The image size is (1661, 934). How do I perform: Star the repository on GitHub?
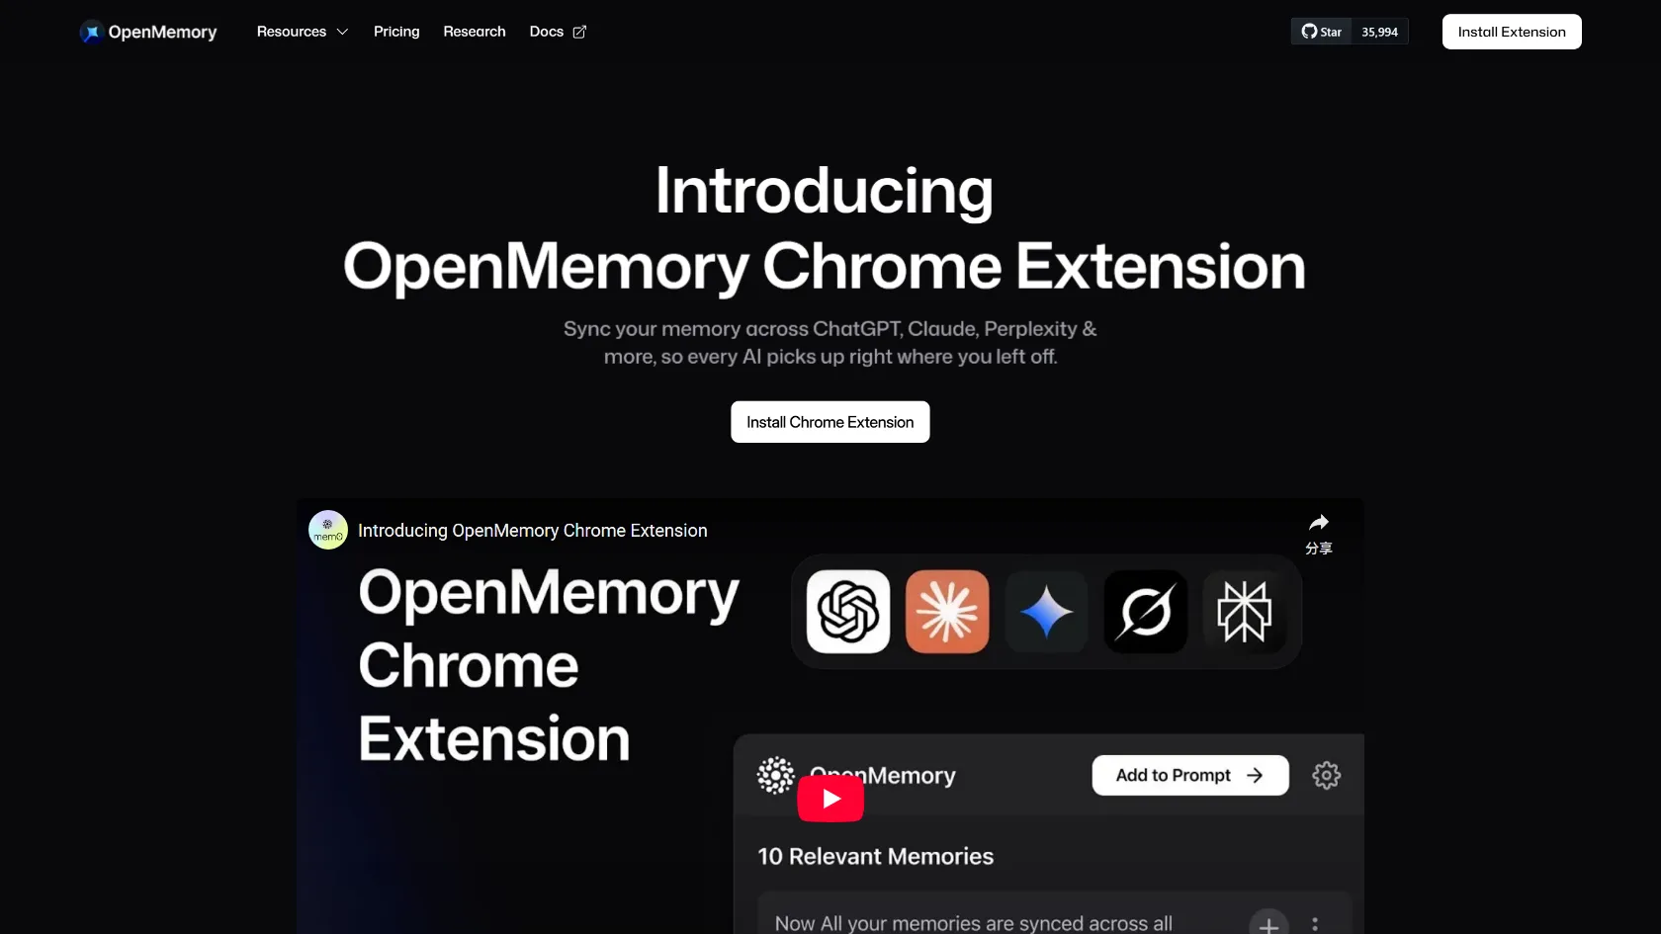[1322, 32]
